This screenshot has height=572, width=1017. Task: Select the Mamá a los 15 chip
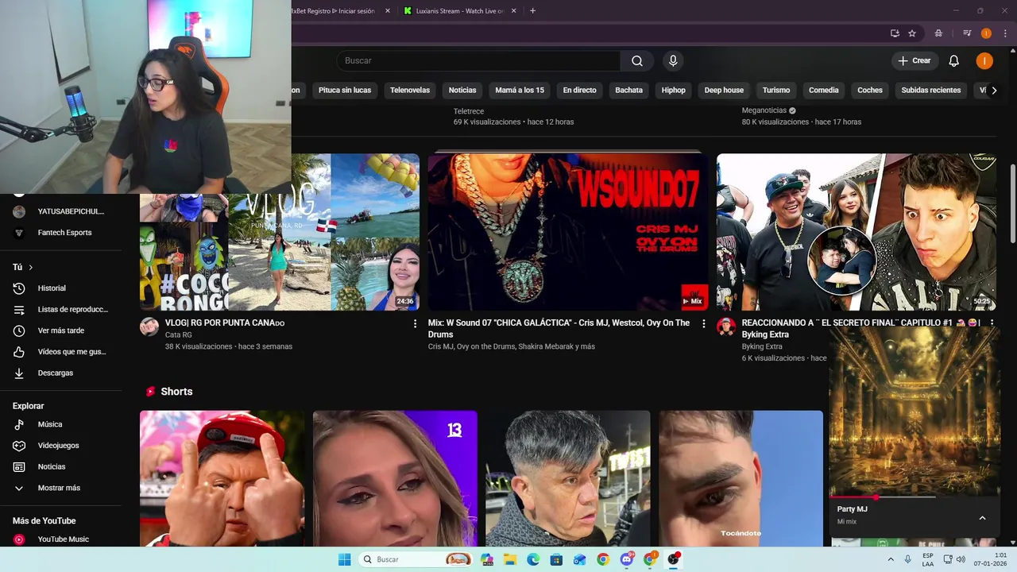click(x=520, y=90)
